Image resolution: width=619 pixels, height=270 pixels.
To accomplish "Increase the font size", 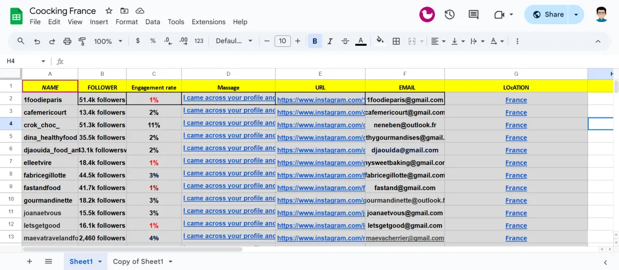I will [x=298, y=41].
